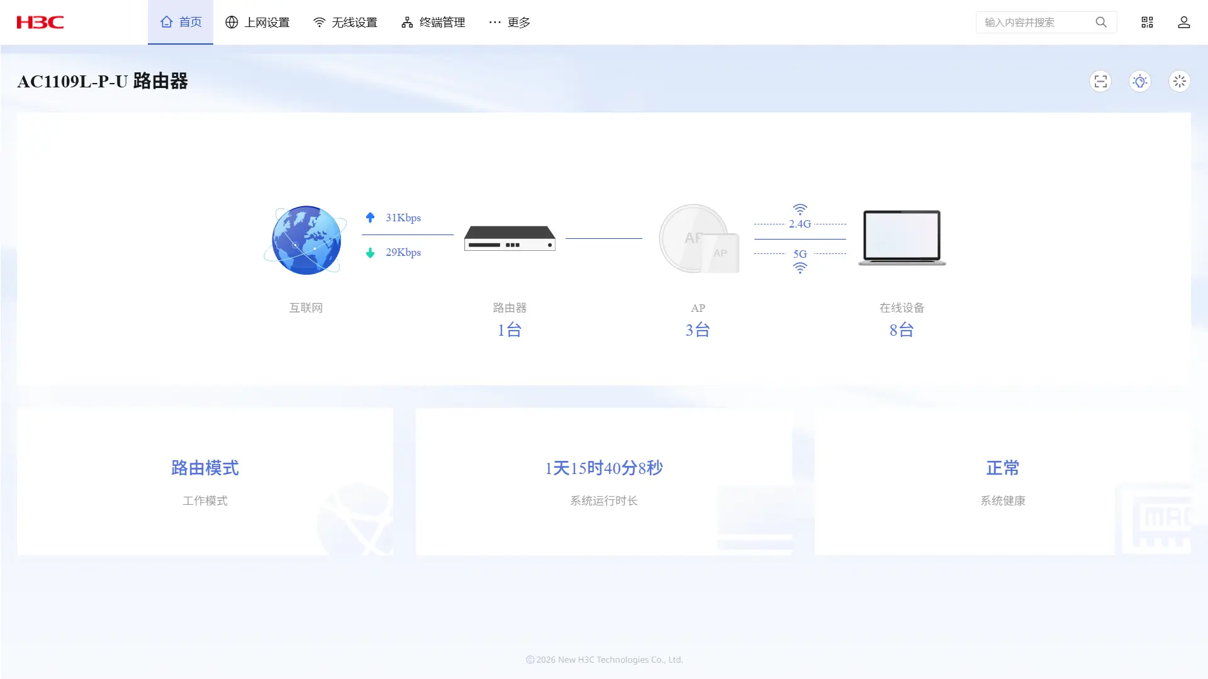Click the 互联网 label
The width and height of the screenshot is (1208, 679).
pyautogui.click(x=306, y=307)
